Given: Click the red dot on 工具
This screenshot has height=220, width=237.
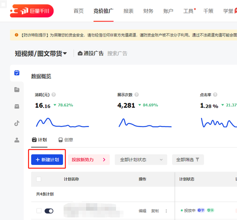Looking at the screenshot, I should click(x=195, y=9).
